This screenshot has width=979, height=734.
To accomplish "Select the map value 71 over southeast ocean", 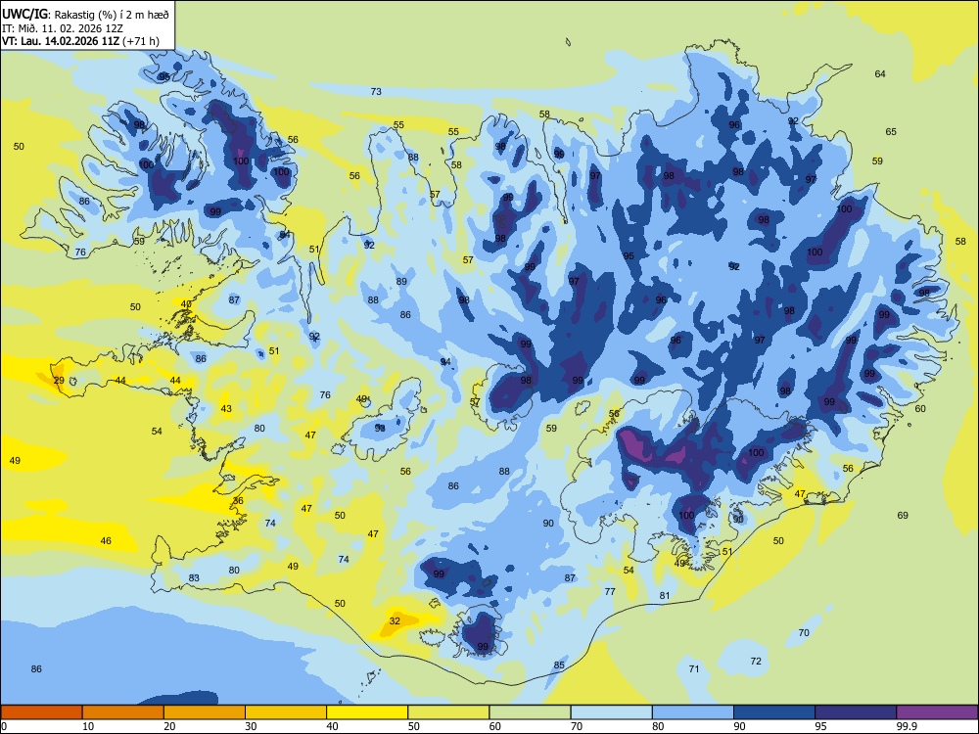I will coord(694,668).
